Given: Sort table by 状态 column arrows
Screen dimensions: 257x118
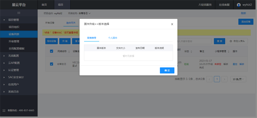Looking at the screenshot, I should (x=191, y=52).
